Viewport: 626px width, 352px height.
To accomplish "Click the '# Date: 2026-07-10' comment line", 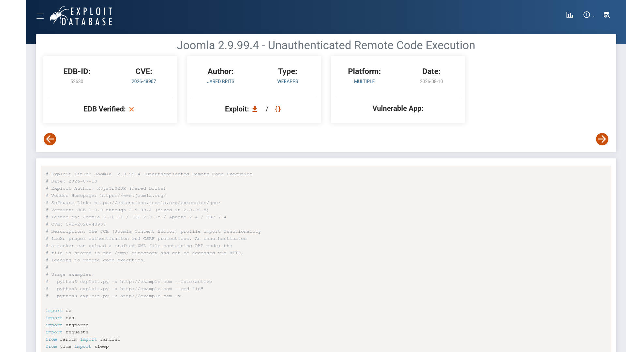I will coord(71,181).
